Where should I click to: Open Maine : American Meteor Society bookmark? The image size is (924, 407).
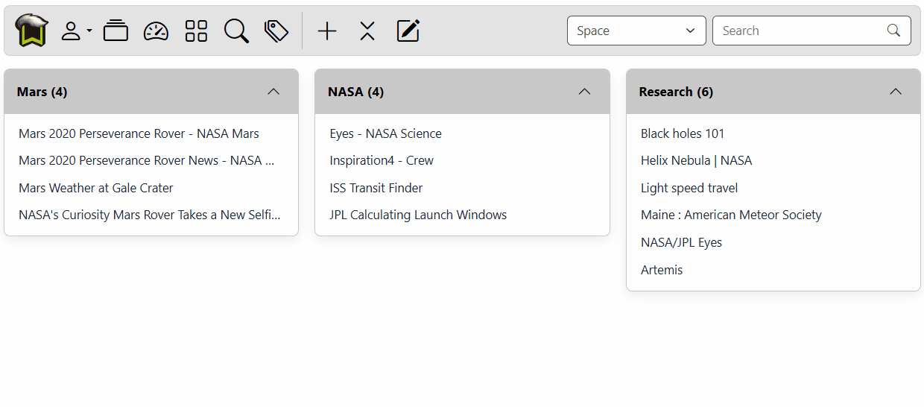pyautogui.click(x=731, y=215)
